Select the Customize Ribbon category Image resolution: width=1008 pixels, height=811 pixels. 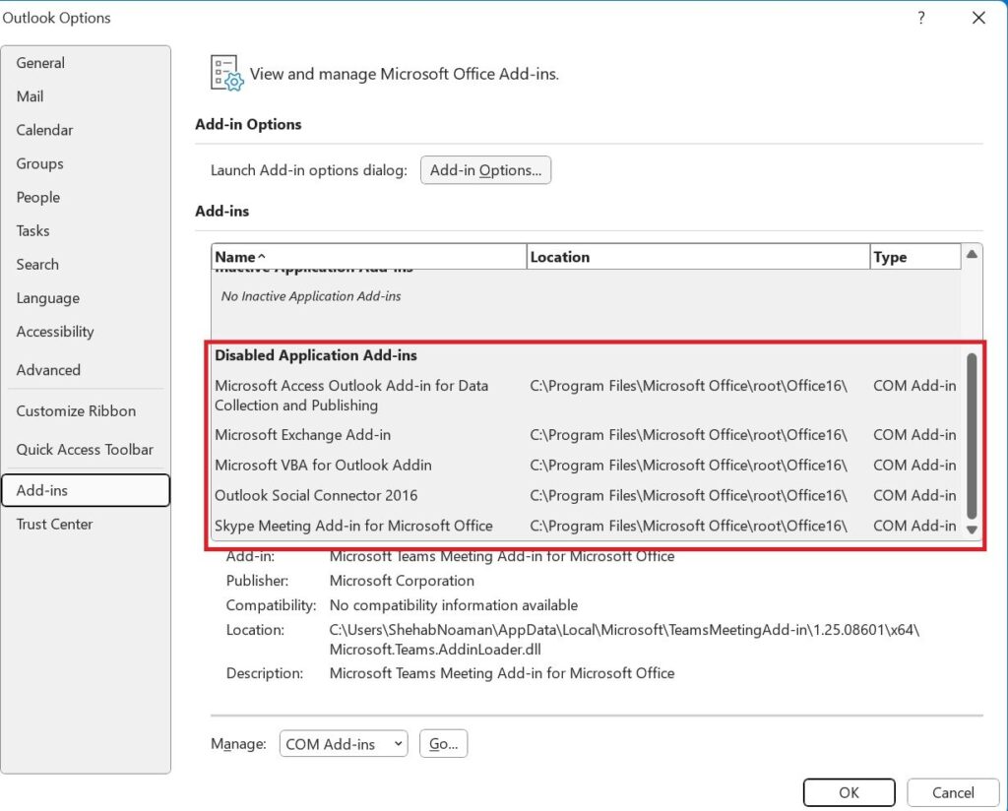tap(76, 411)
